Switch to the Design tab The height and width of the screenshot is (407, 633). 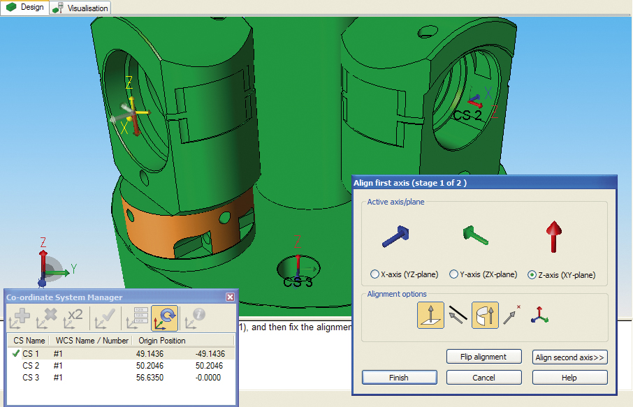coord(24,8)
